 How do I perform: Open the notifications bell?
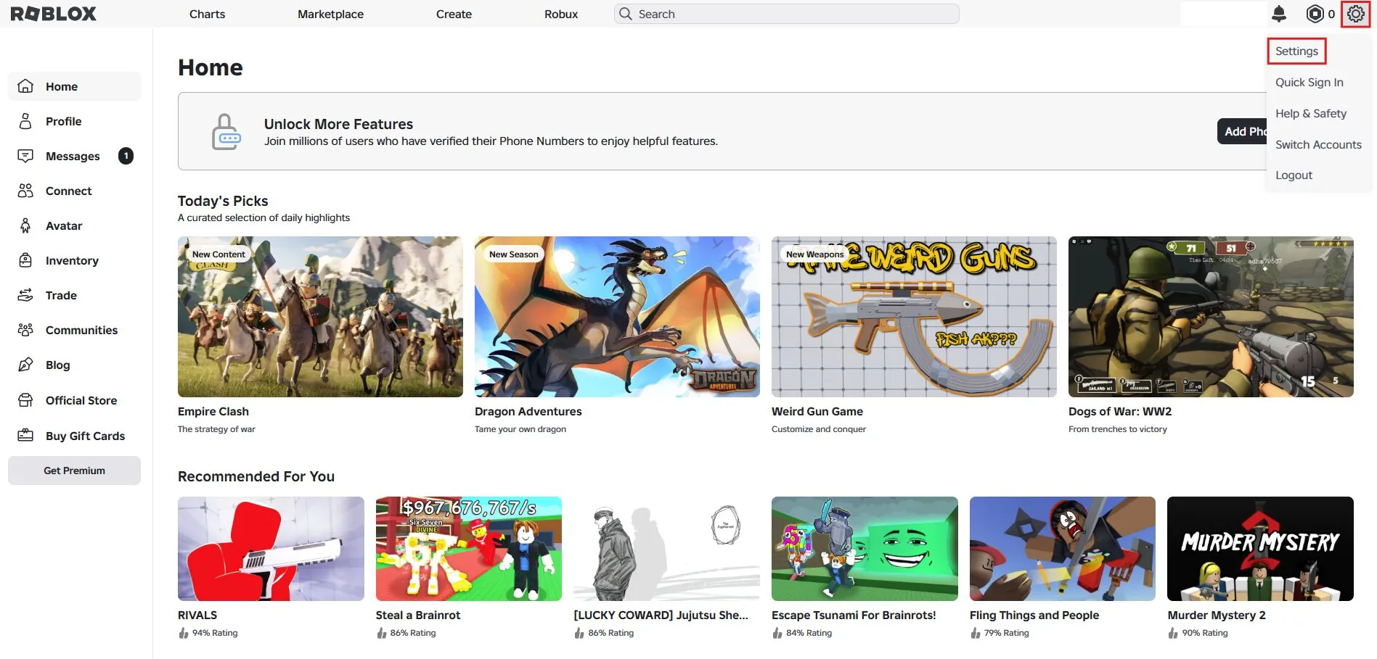(x=1279, y=14)
